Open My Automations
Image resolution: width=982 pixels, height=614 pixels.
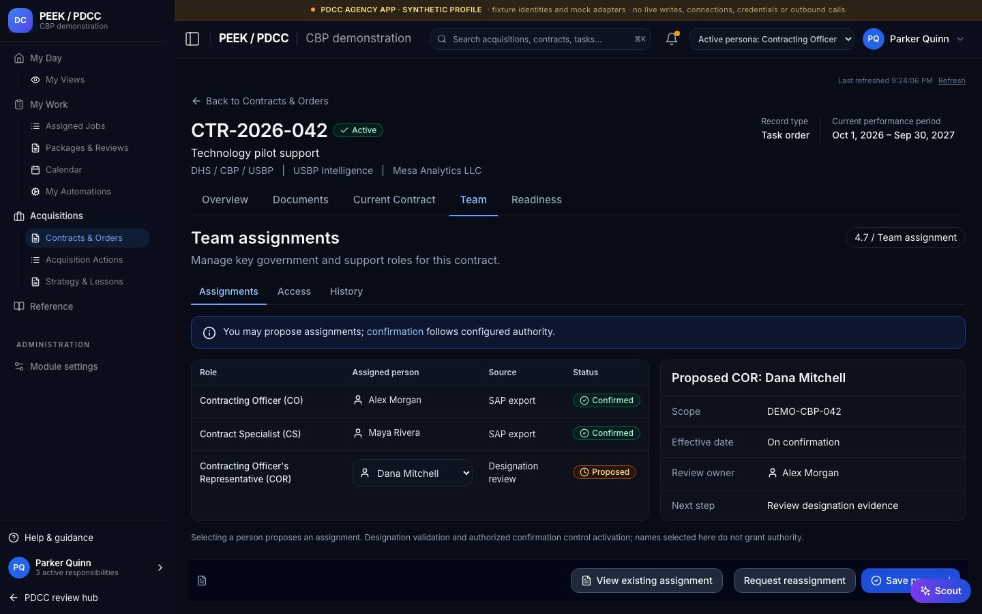click(78, 192)
